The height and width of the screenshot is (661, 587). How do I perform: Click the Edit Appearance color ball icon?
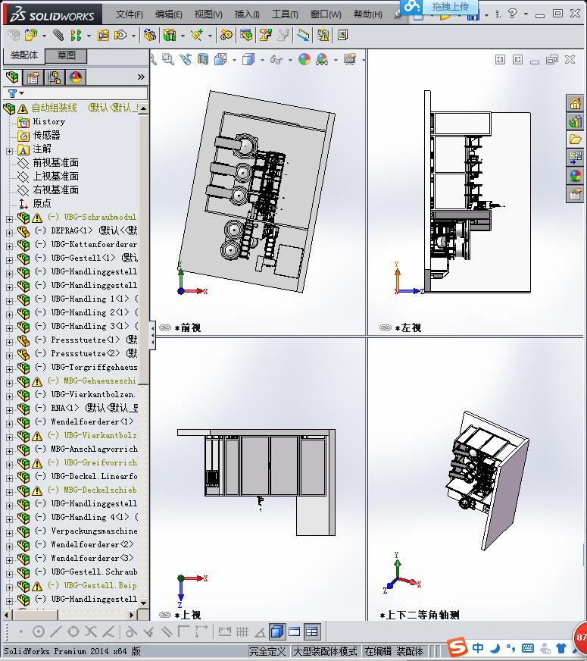pyautogui.click(x=304, y=59)
